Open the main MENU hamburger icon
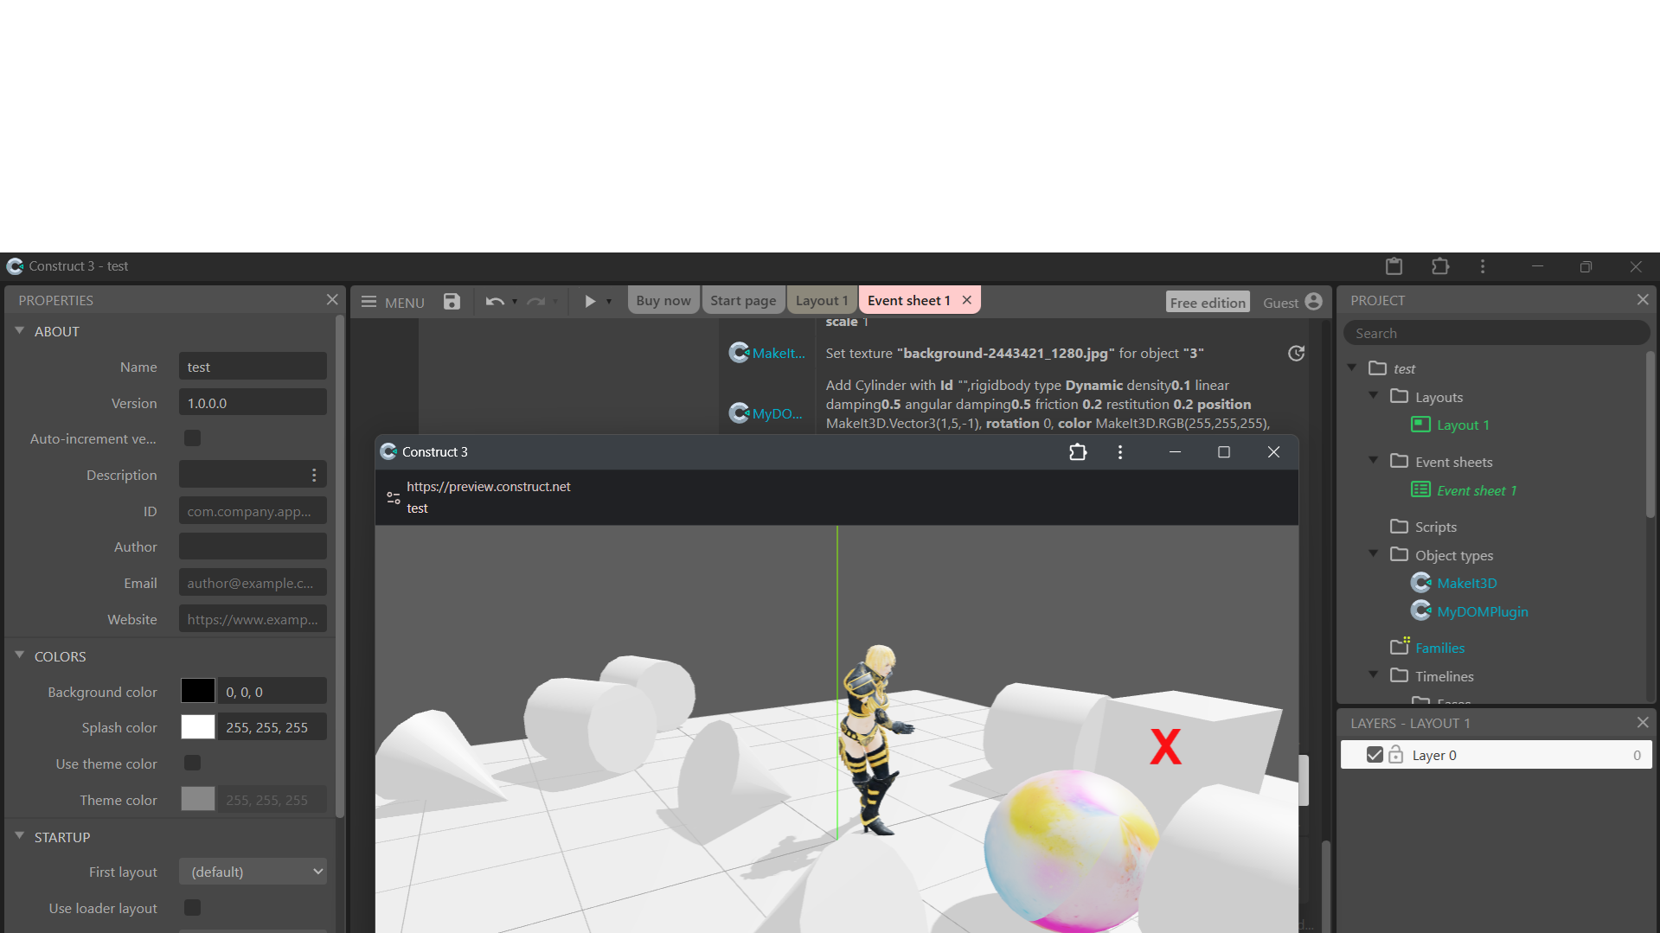The height and width of the screenshot is (933, 1660). (x=369, y=302)
